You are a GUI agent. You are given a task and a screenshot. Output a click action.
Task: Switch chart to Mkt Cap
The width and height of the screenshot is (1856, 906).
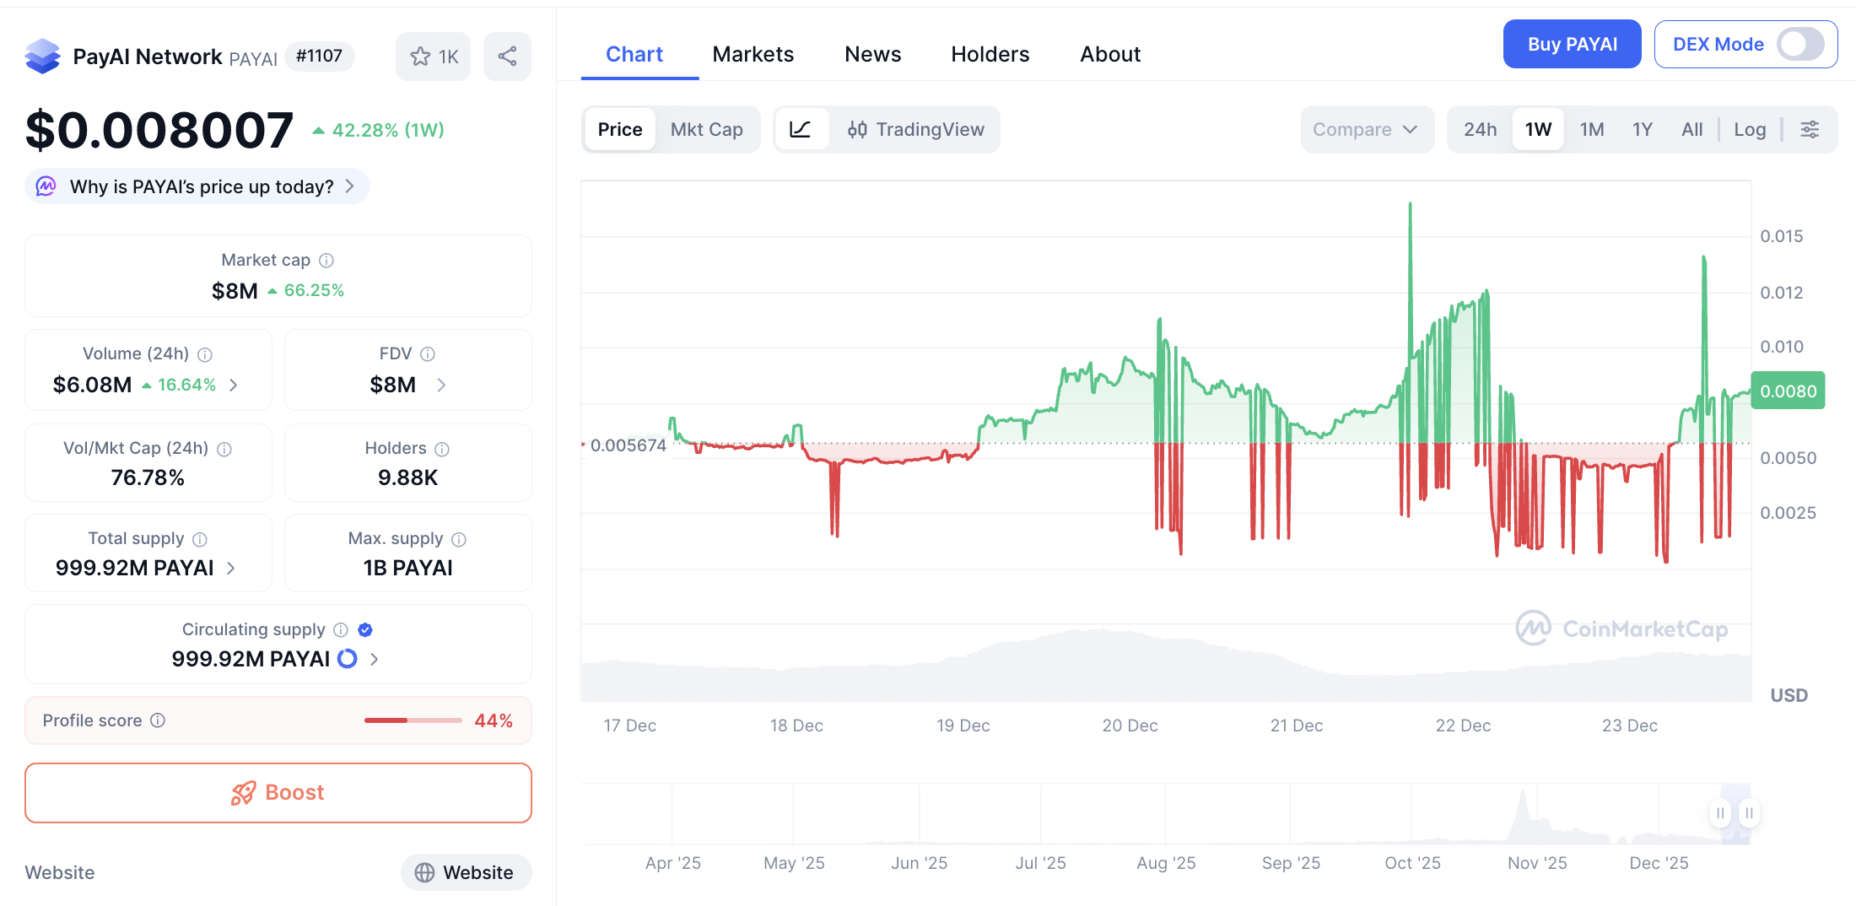(706, 129)
